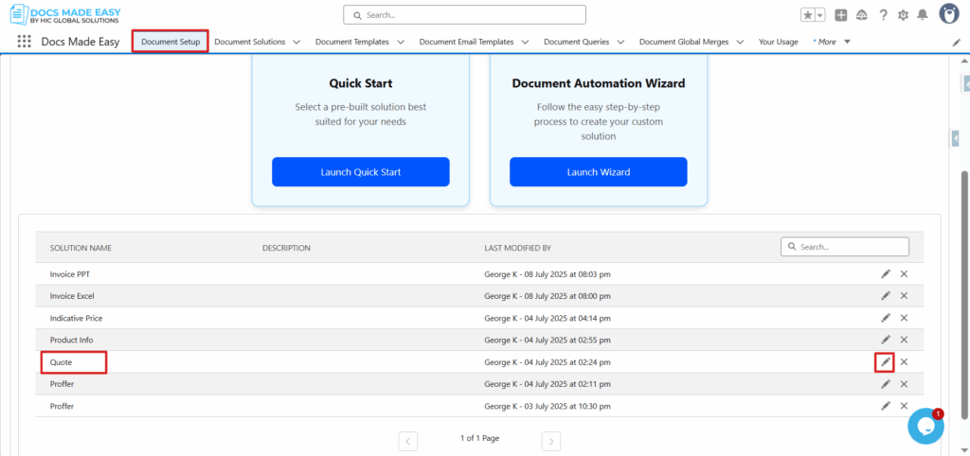Edit the Proffer solution modified 04 July
The image size is (970, 456).
(x=886, y=384)
